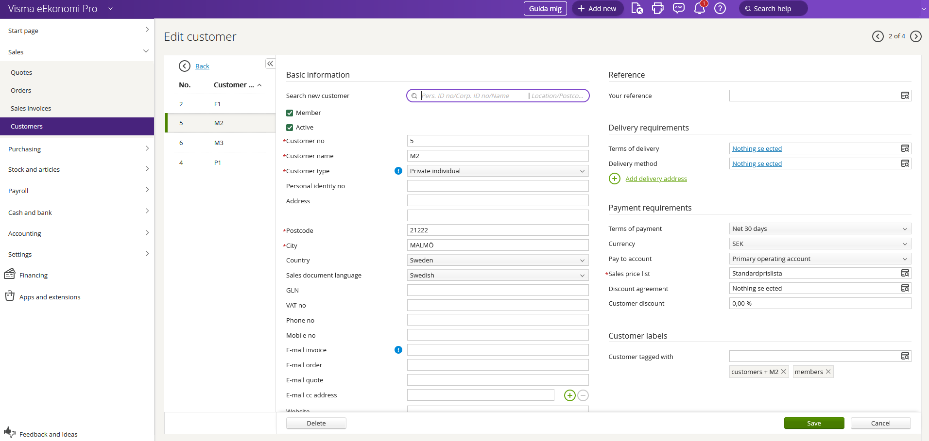Go to next customer arrow
The image size is (929, 441).
pyautogui.click(x=915, y=36)
